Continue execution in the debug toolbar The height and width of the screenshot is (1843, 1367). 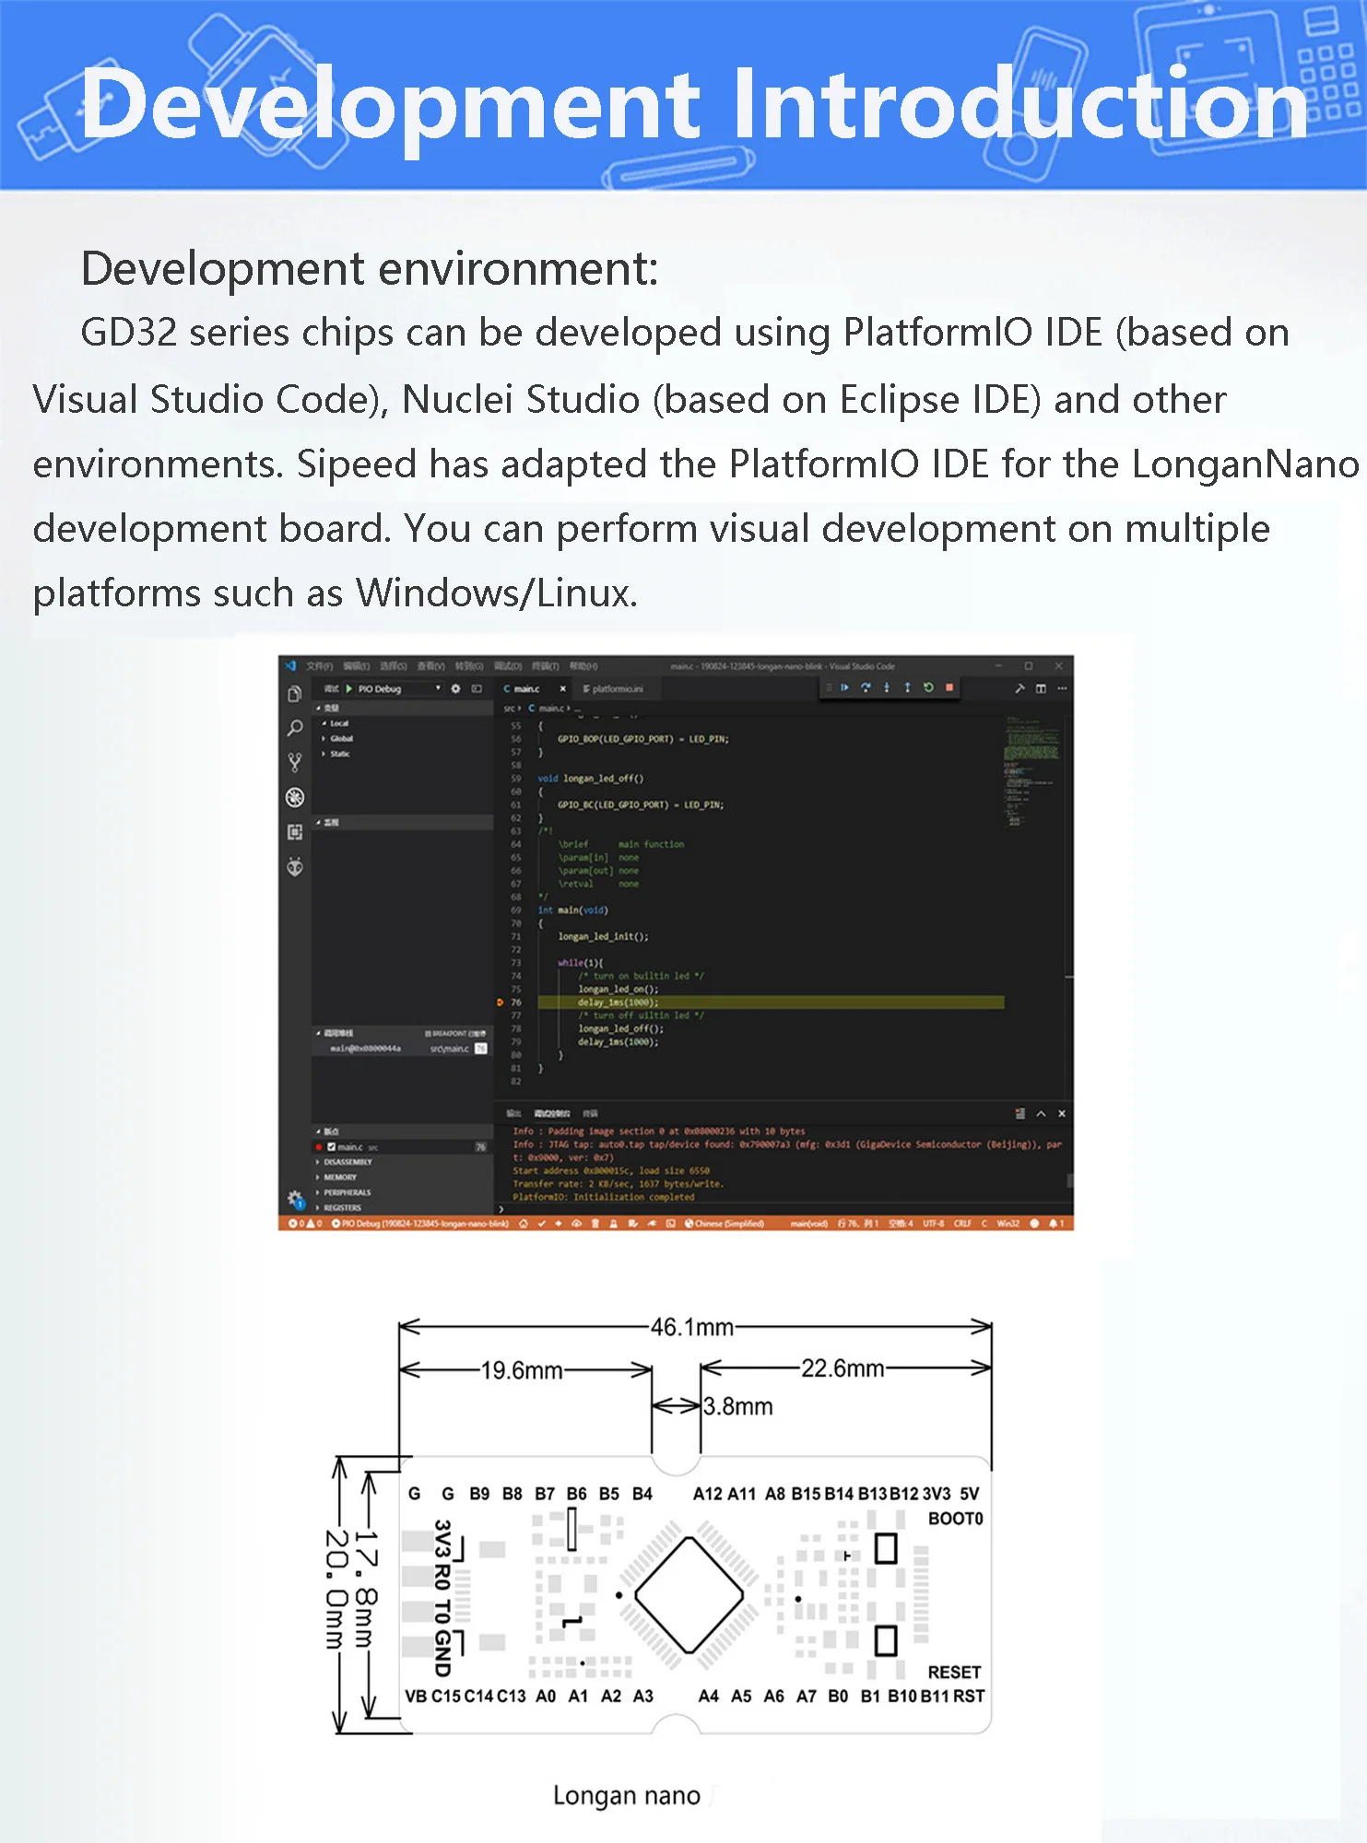point(844,687)
